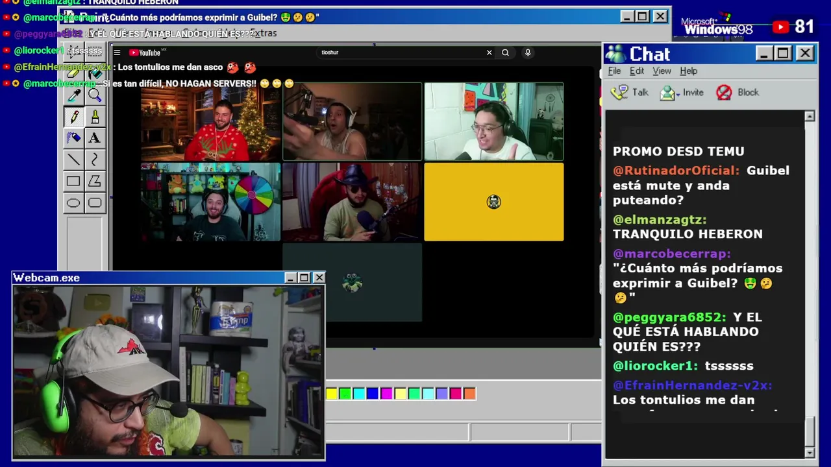Click @peggyara6852: username in Chat window

click(669, 317)
